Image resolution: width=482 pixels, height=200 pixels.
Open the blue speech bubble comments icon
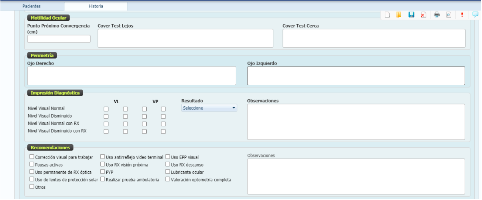(x=475, y=14)
